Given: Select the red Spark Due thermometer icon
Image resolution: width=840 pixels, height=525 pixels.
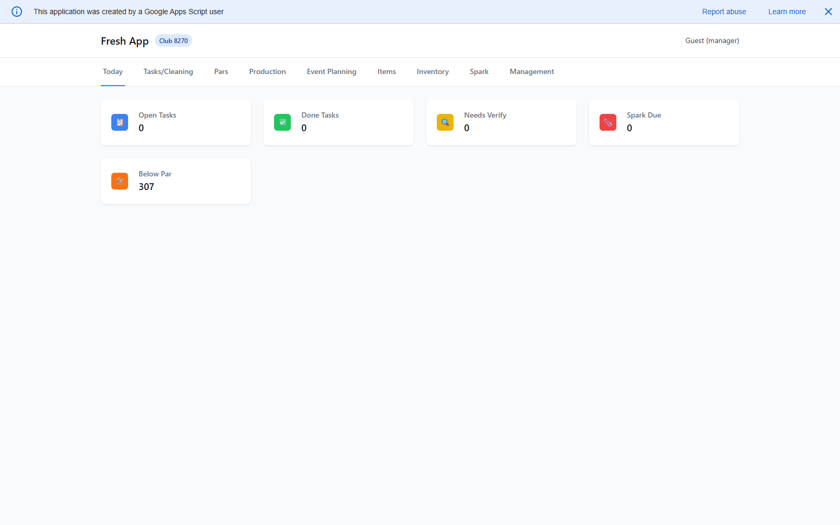Looking at the screenshot, I should point(607,122).
